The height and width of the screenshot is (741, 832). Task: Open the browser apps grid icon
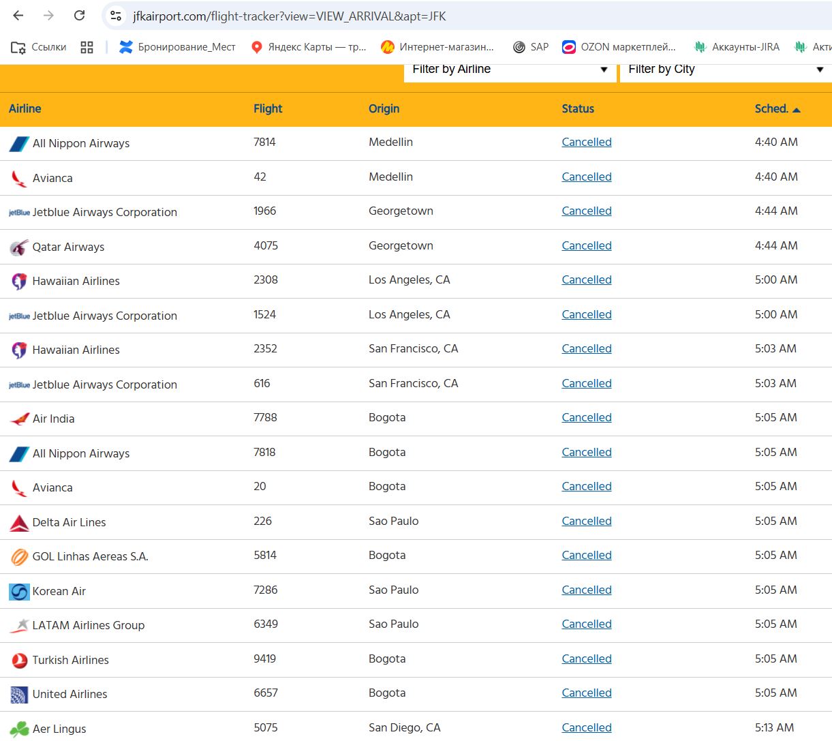(87, 47)
